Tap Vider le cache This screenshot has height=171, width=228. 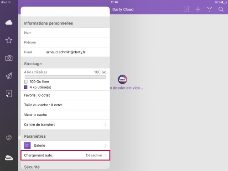pyautogui.click(x=65, y=115)
